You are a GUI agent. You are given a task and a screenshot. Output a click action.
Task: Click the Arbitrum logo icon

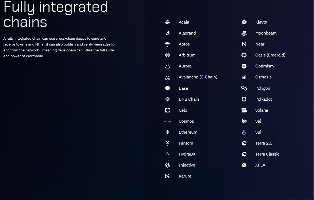[168, 55]
